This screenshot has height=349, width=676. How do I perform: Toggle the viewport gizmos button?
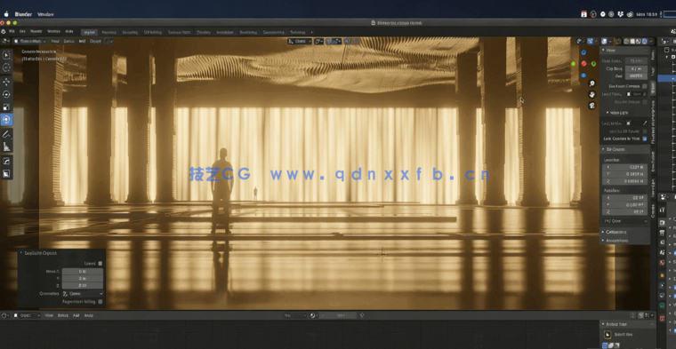pyautogui.click(x=591, y=42)
